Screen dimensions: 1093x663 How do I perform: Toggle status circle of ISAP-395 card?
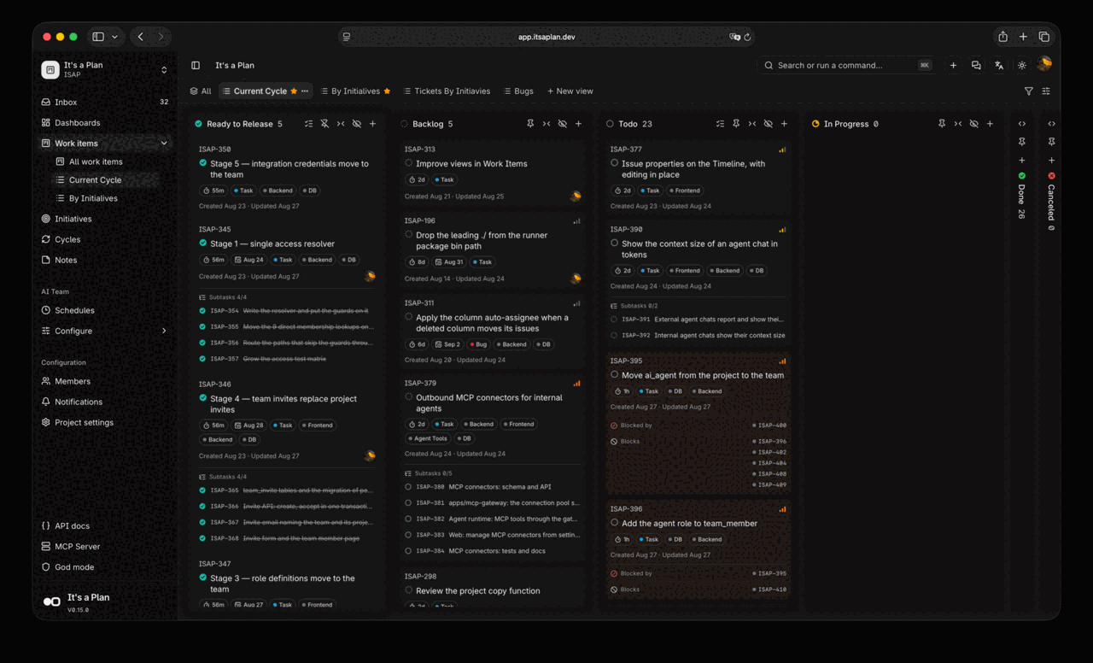tap(615, 374)
